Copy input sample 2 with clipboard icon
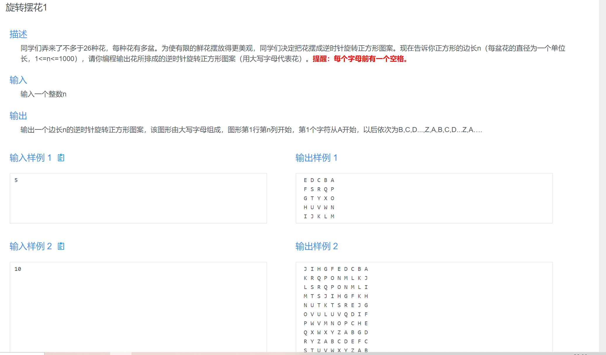This screenshot has width=606, height=355. tap(61, 246)
